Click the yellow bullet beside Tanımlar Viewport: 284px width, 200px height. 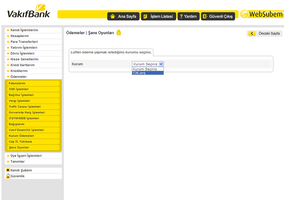coord(8,161)
